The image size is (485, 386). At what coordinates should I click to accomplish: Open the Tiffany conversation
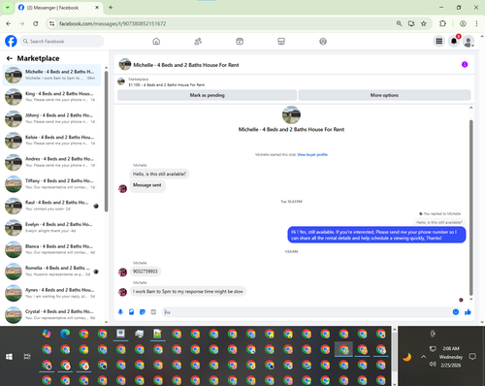point(51,184)
